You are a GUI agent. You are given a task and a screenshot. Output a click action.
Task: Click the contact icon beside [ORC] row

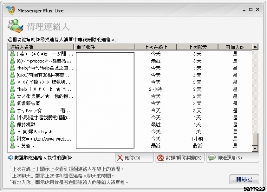point(12,75)
